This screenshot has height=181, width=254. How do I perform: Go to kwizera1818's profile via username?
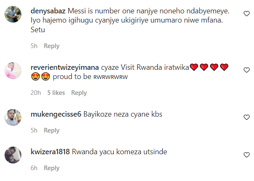pyautogui.click(x=50, y=152)
